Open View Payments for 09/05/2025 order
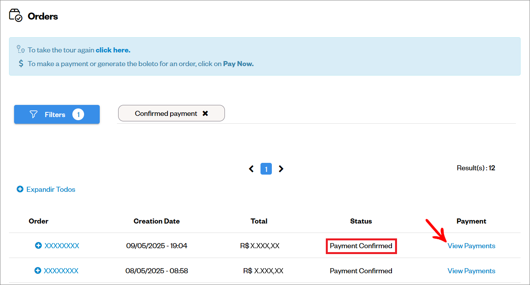The height and width of the screenshot is (285, 530). pyautogui.click(x=471, y=246)
